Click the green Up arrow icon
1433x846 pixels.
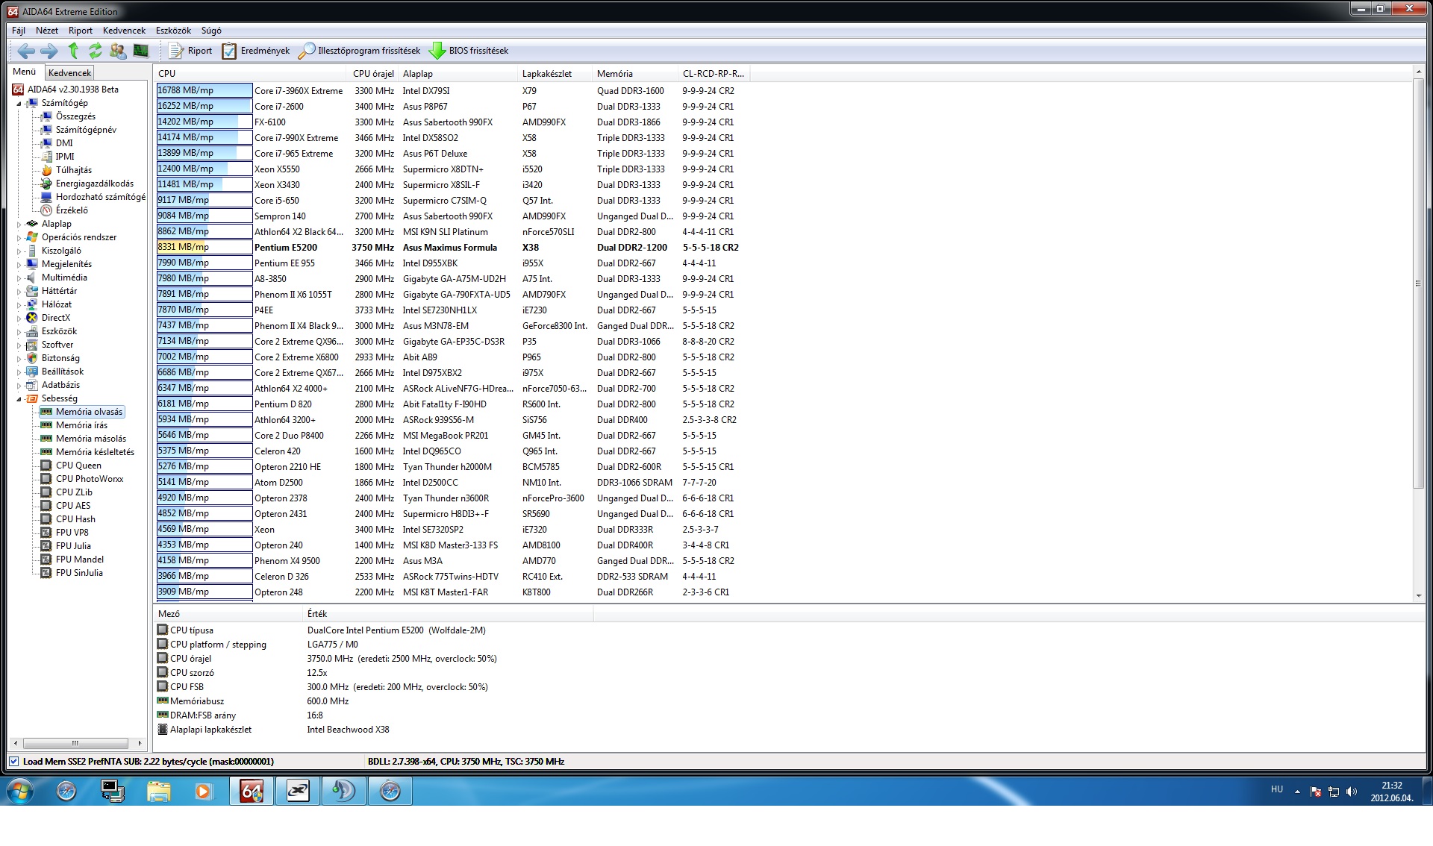(x=73, y=51)
